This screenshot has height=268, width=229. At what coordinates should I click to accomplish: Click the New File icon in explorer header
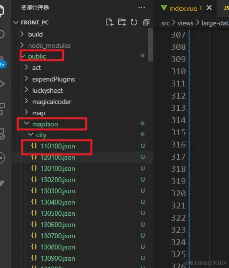(x=109, y=22)
